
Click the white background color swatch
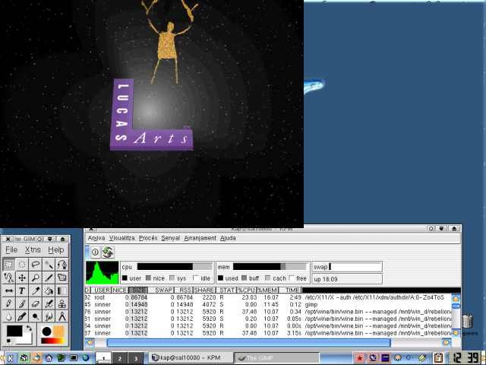coord(27,339)
